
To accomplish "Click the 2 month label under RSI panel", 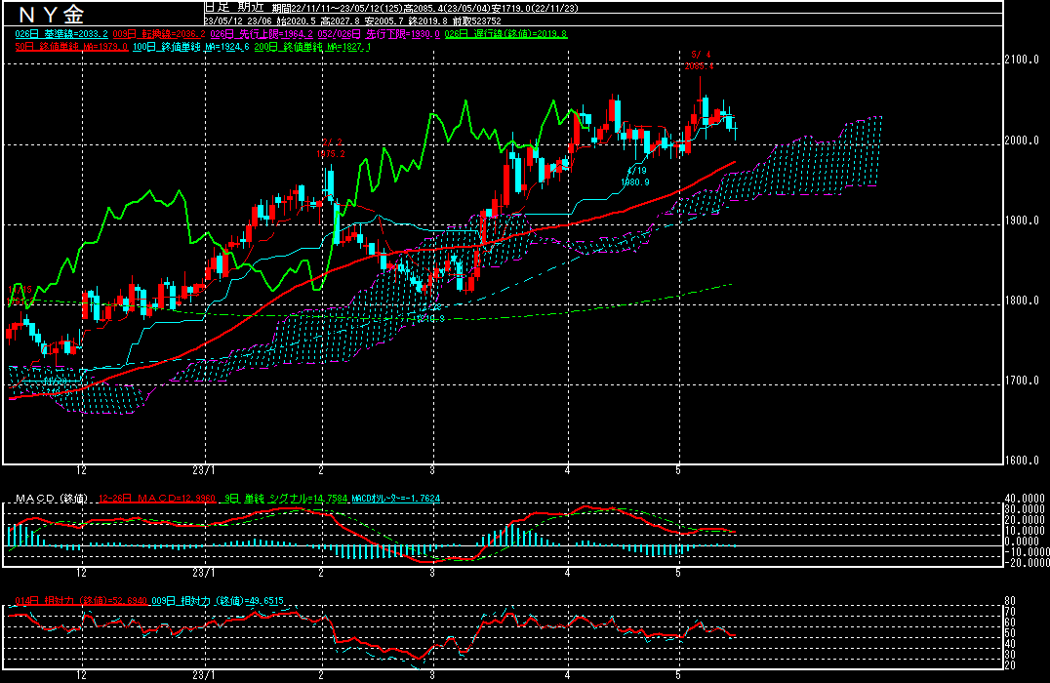I will [321, 675].
